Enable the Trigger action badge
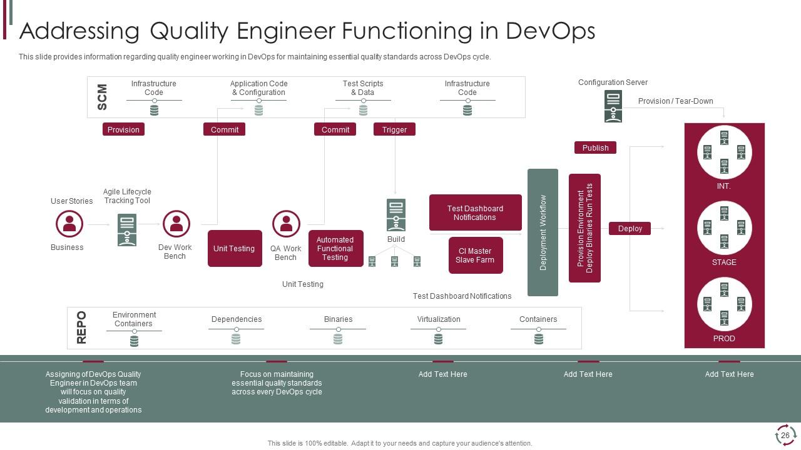The image size is (801, 450). [x=394, y=129]
